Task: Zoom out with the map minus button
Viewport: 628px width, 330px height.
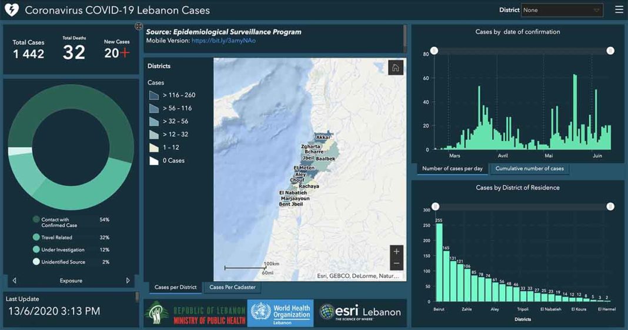Action: (x=396, y=264)
